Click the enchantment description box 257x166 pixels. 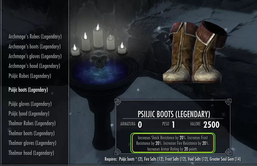pos(173,143)
